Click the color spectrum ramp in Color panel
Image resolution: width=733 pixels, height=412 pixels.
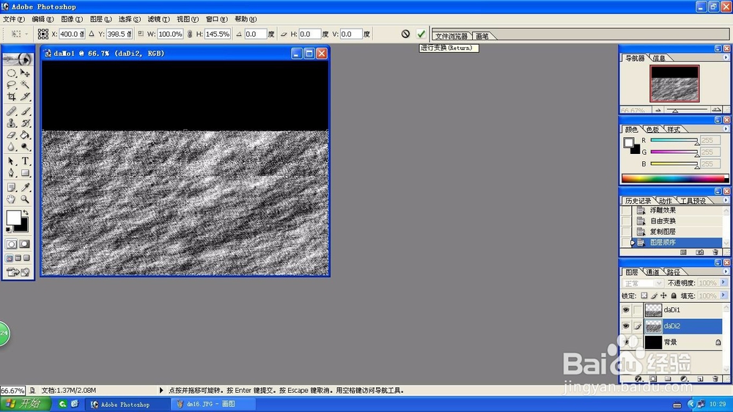674,178
